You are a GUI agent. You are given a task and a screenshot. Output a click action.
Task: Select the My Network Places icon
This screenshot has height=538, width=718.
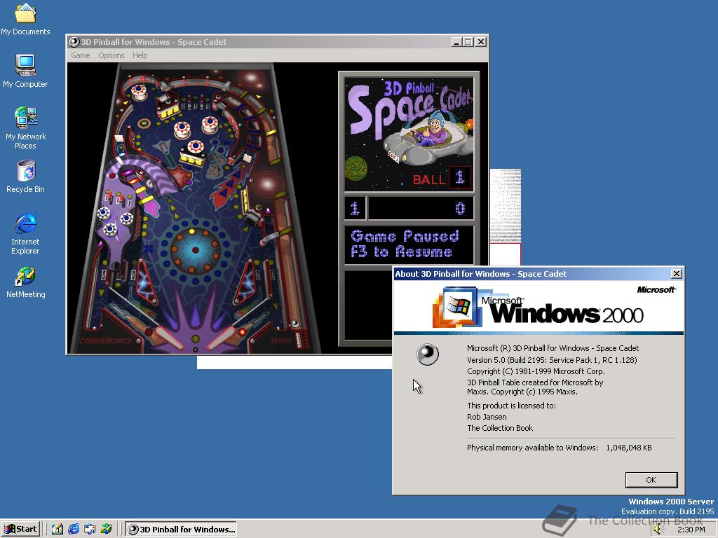(x=25, y=127)
